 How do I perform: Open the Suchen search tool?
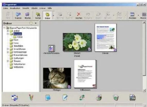38,15
